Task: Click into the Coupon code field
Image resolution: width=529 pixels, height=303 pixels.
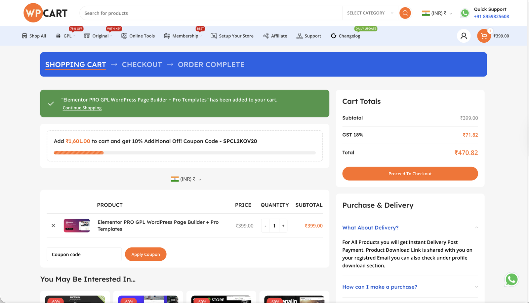Action: point(84,254)
